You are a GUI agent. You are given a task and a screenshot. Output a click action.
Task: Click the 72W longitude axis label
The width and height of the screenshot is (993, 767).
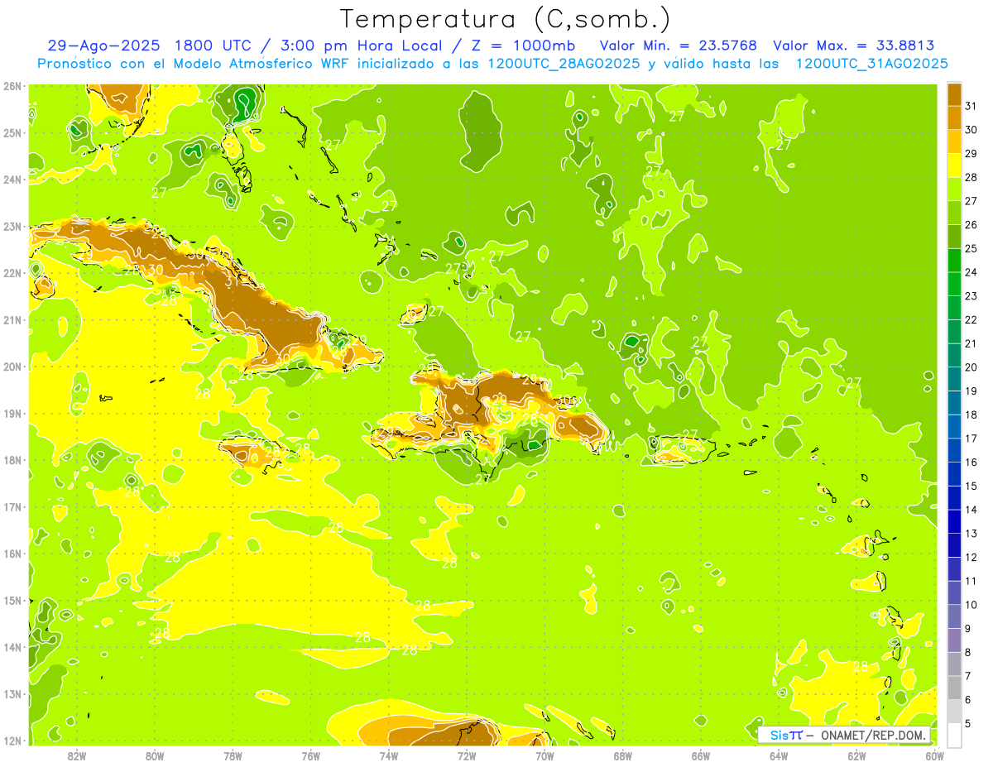pyautogui.click(x=467, y=755)
